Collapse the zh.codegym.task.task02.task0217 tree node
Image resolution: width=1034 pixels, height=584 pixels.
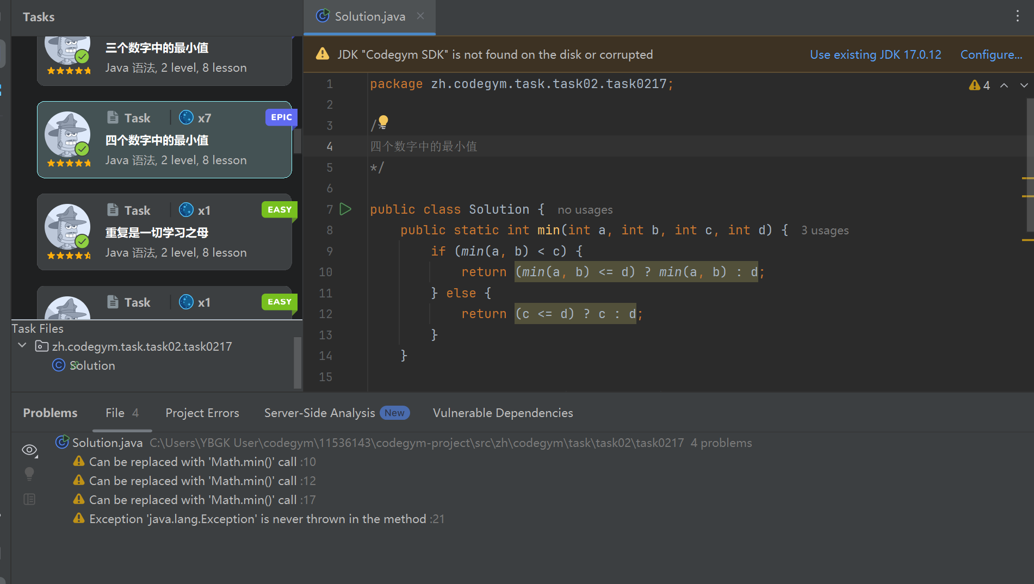[22, 345]
